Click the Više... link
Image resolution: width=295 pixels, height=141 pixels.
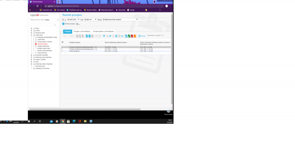(x=78, y=24)
